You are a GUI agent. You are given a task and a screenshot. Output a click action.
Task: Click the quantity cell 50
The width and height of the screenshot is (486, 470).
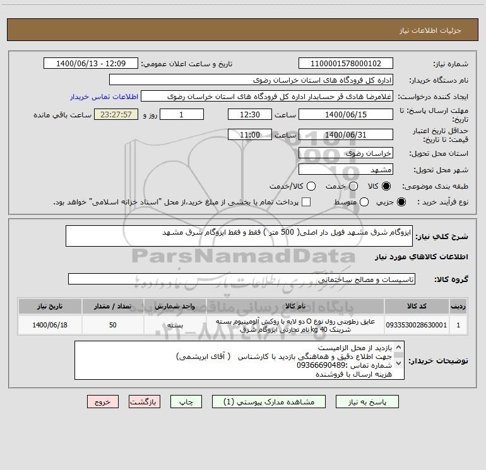pyautogui.click(x=112, y=325)
